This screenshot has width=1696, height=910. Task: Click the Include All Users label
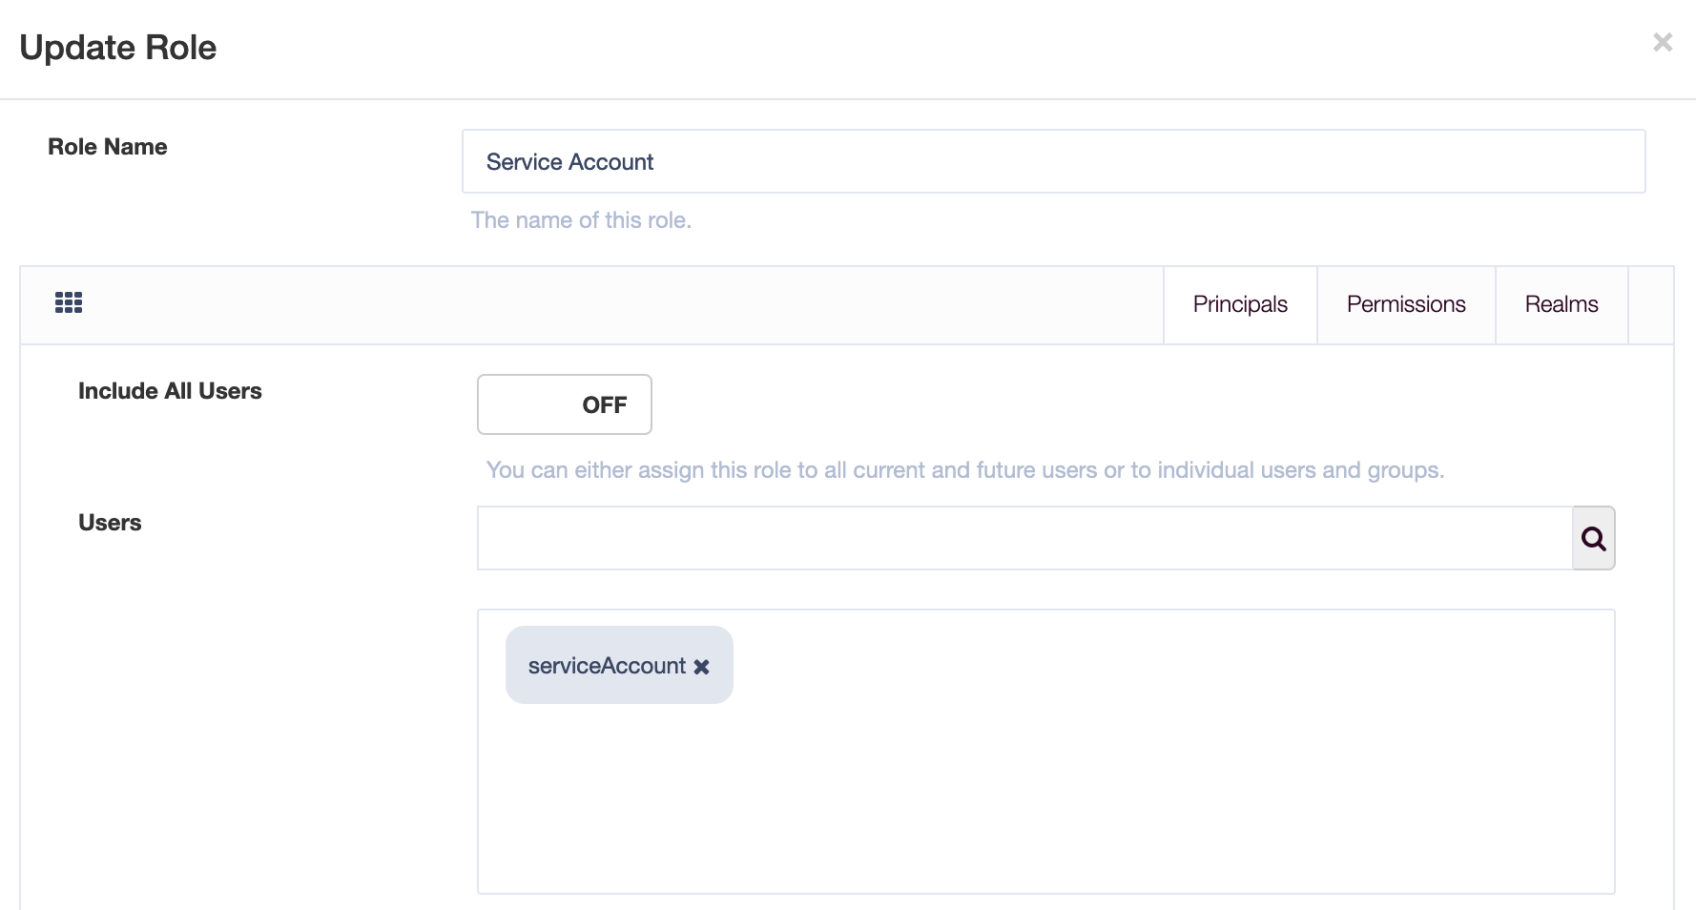click(x=170, y=391)
